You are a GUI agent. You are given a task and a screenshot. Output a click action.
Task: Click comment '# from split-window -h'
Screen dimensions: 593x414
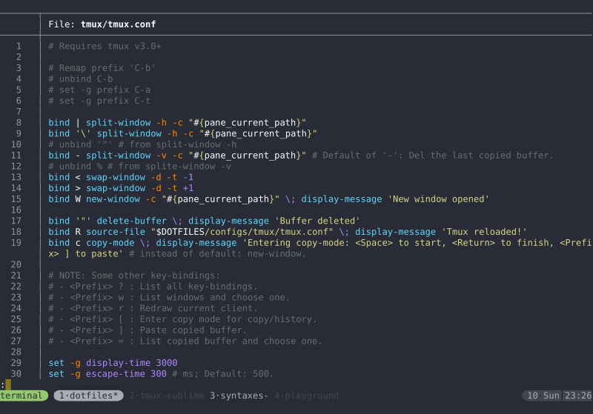(177, 144)
